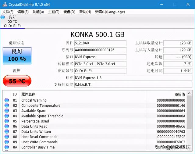Select the Data Units Written row

pos(95,132)
